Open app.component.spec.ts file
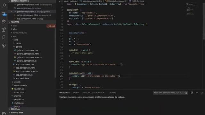This screenshot has height=115, width=205. 27,72
